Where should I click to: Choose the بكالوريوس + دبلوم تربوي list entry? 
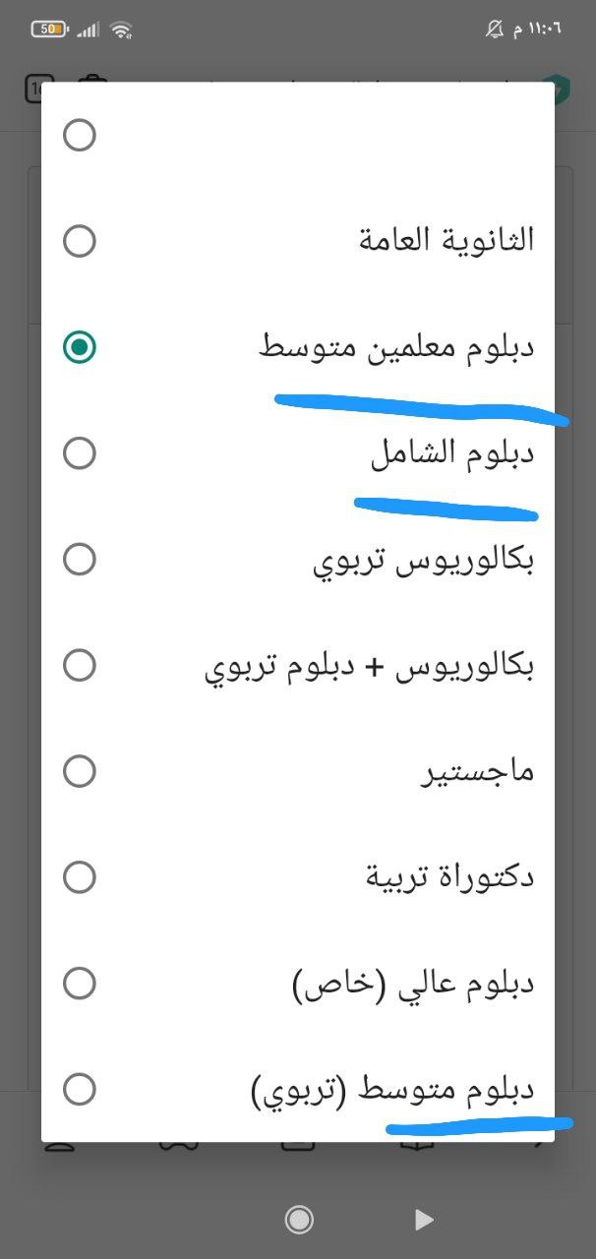369,666
